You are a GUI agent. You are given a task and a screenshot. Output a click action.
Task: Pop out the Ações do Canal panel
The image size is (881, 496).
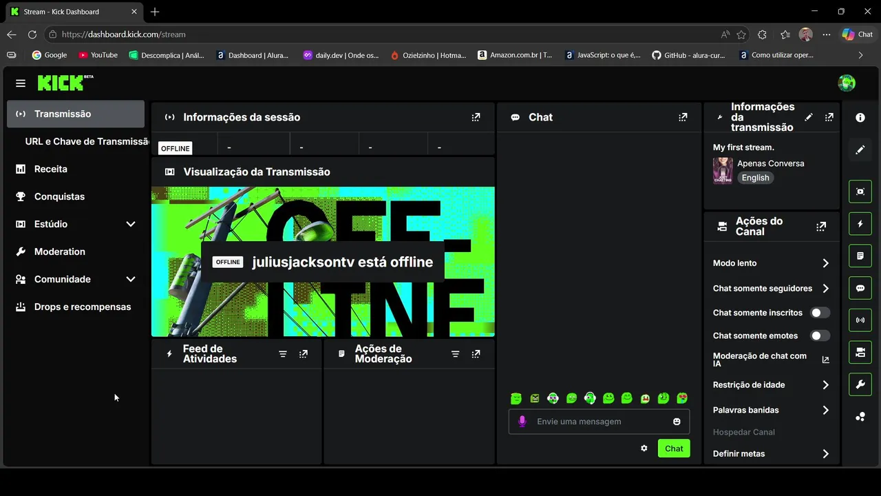[821, 226]
